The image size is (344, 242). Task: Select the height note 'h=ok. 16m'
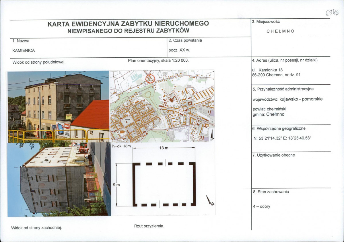(122, 146)
